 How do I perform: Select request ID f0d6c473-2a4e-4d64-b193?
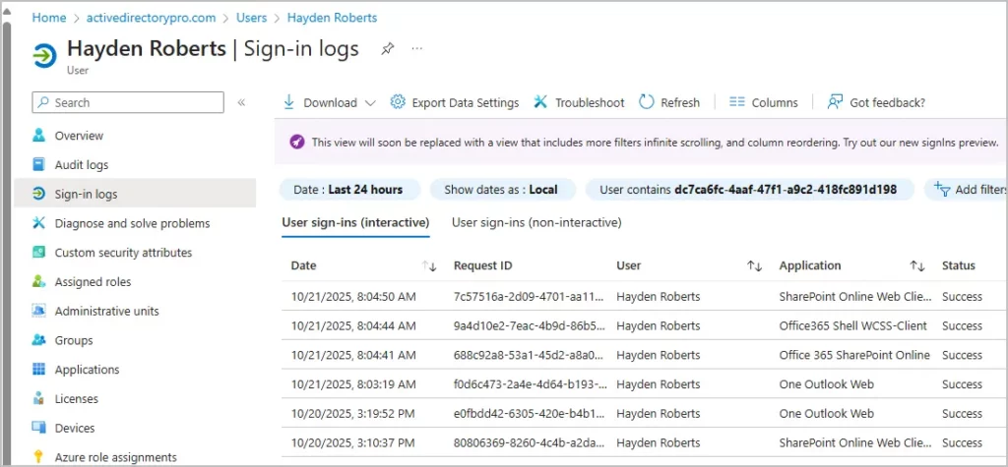tap(531, 384)
